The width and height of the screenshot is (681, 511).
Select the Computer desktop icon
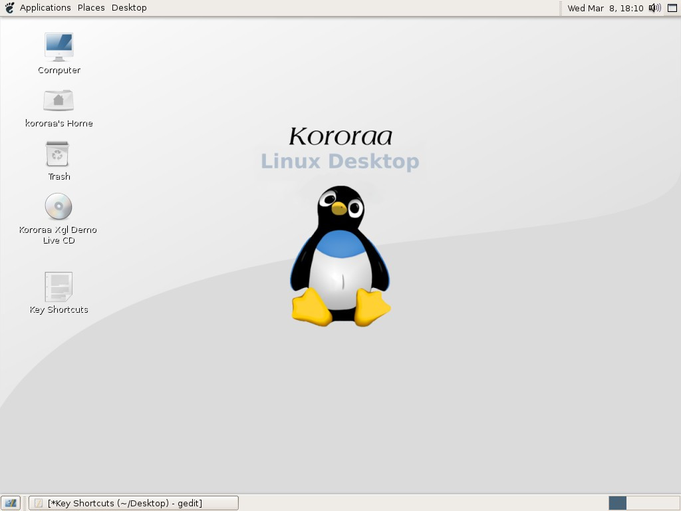click(59, 47)
